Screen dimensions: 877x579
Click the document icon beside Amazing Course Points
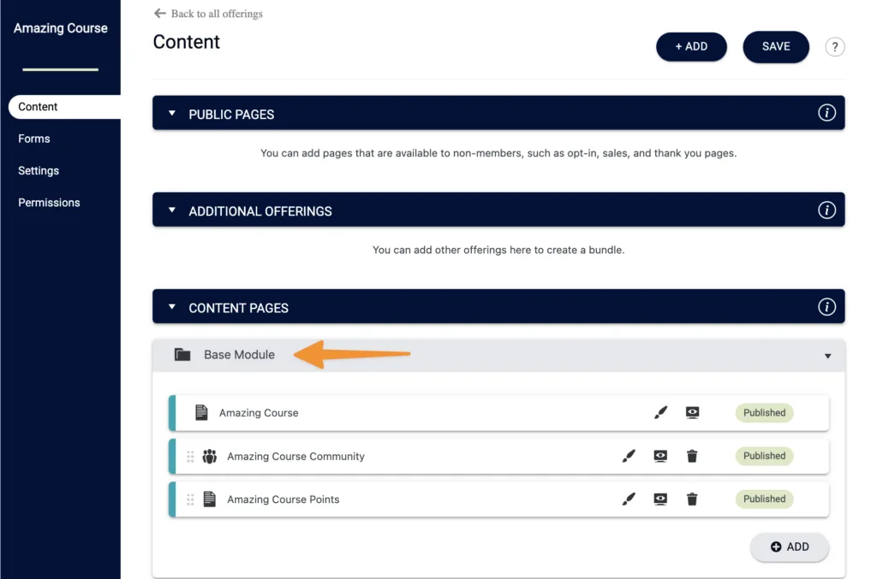pos(210,499)
